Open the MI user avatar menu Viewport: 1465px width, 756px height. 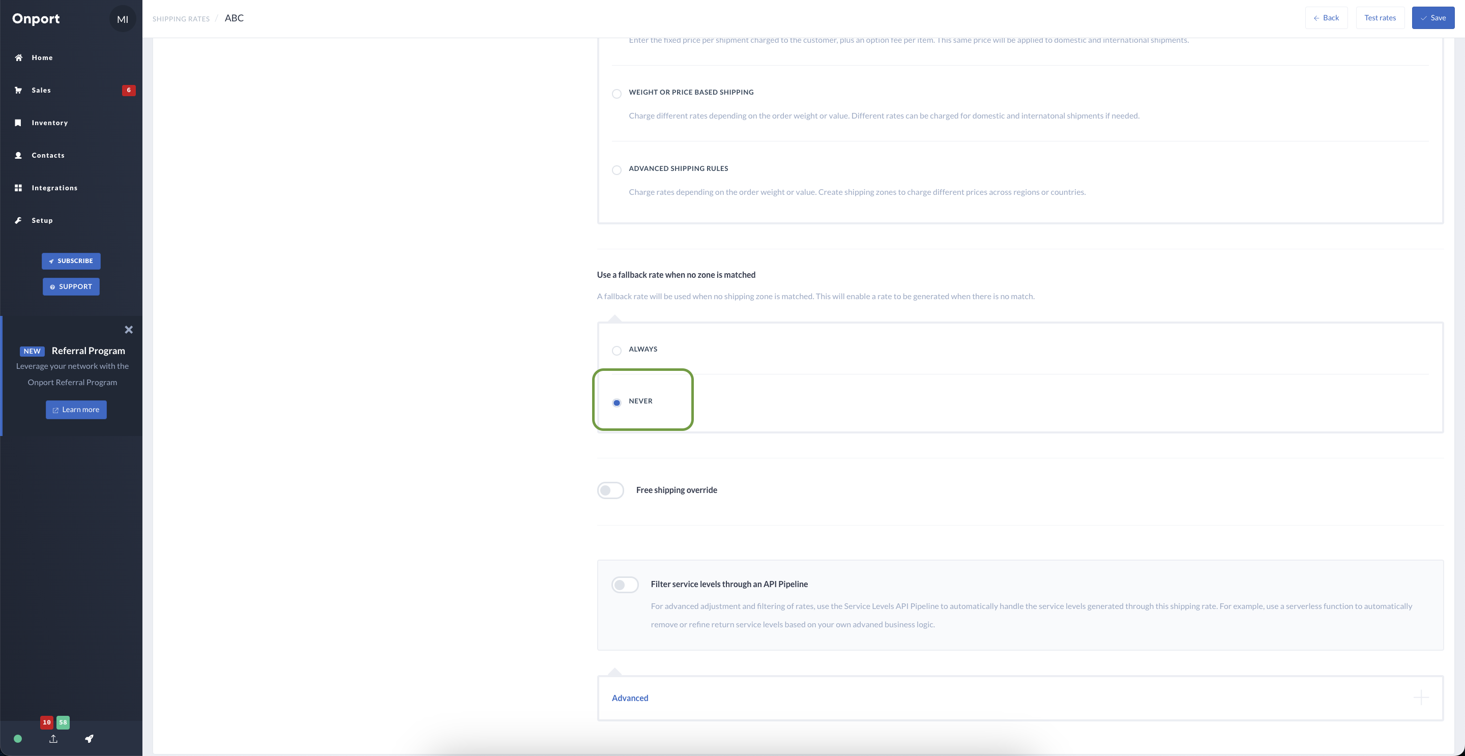click(x=122, y=19)
